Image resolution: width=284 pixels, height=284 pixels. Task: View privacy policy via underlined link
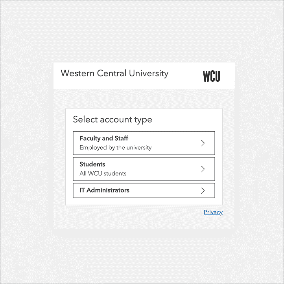(x=213, y=212)
